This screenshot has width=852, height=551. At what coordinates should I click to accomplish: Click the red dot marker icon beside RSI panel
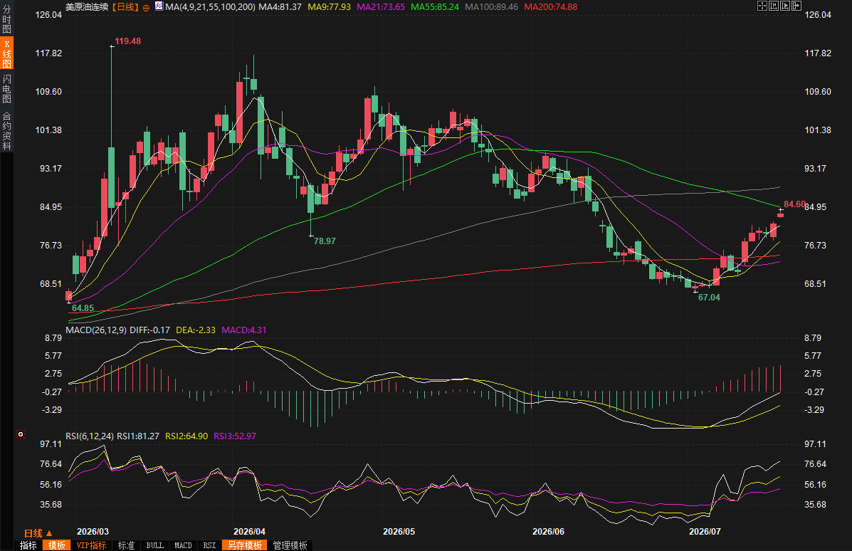coord(21,434)
